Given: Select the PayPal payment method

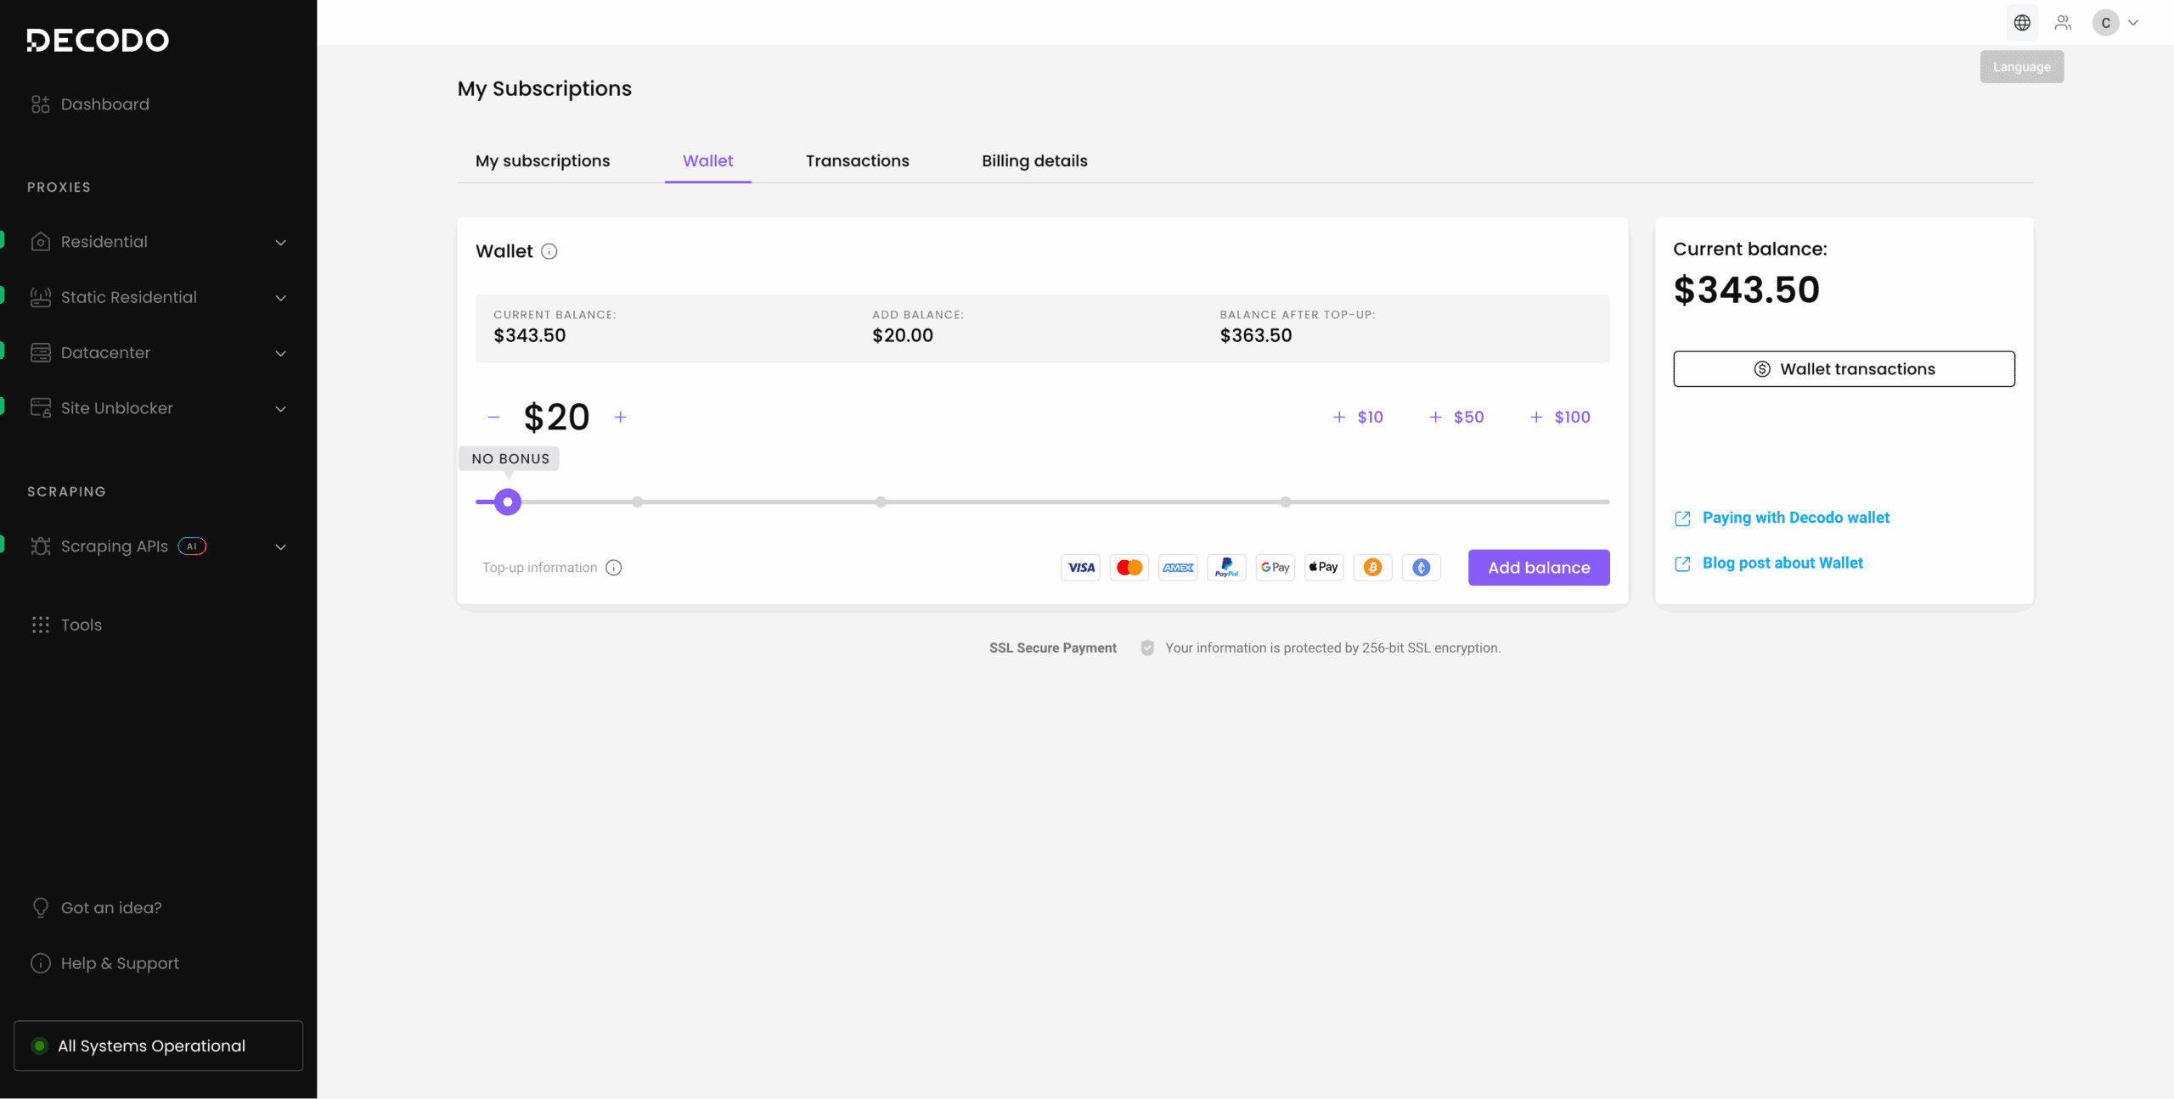Looking at the screenshot, I should click(1226, 567).
